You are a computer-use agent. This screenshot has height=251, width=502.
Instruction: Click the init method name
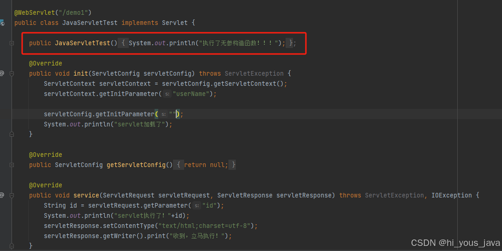tap(81, 74)
